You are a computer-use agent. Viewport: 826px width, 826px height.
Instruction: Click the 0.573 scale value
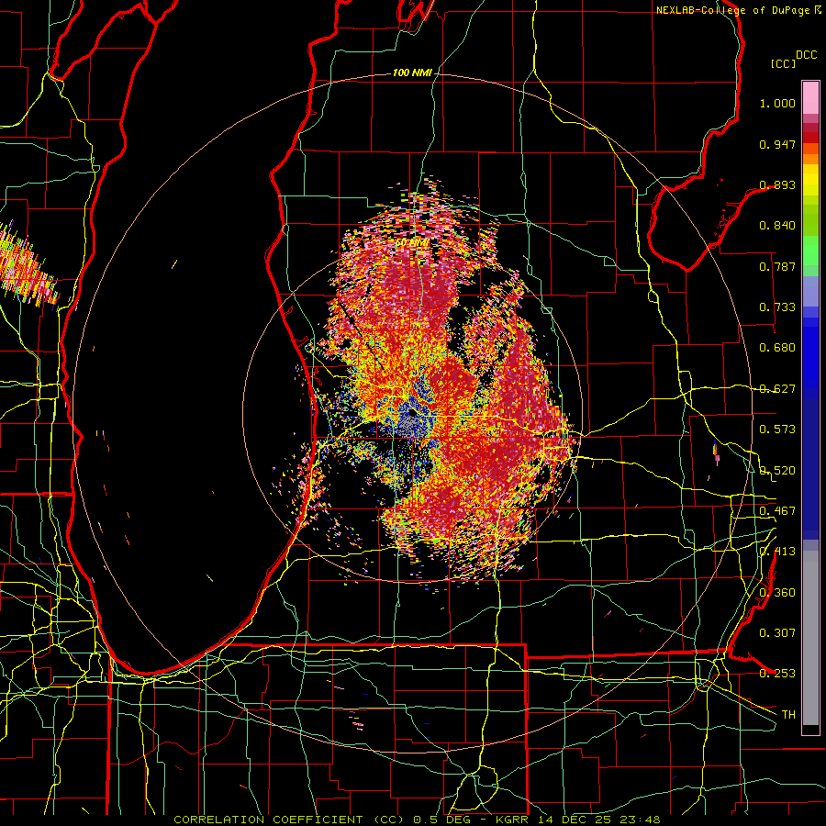pos(777,430)
